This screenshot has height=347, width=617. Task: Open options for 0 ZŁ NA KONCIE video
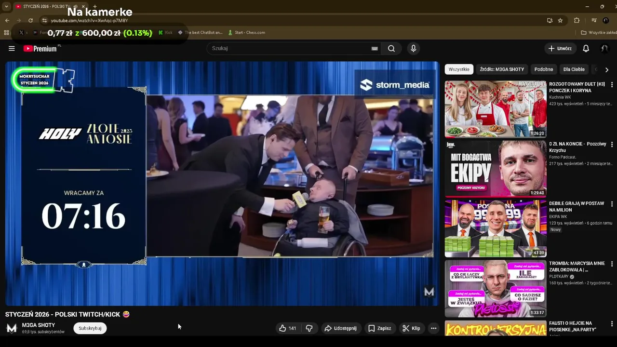pos(612,144)
